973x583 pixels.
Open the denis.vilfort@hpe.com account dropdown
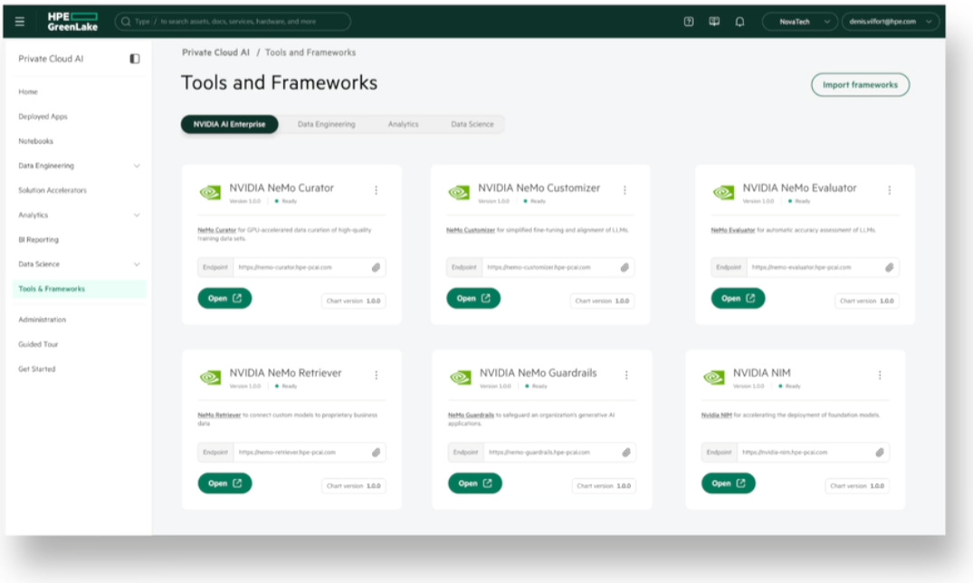pos(891,22)
